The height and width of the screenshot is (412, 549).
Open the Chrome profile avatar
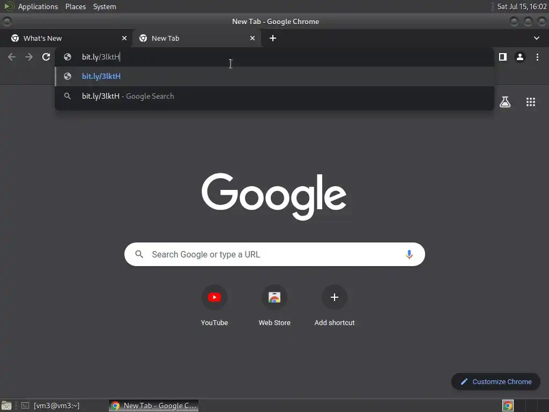click(x=520, y=57)
